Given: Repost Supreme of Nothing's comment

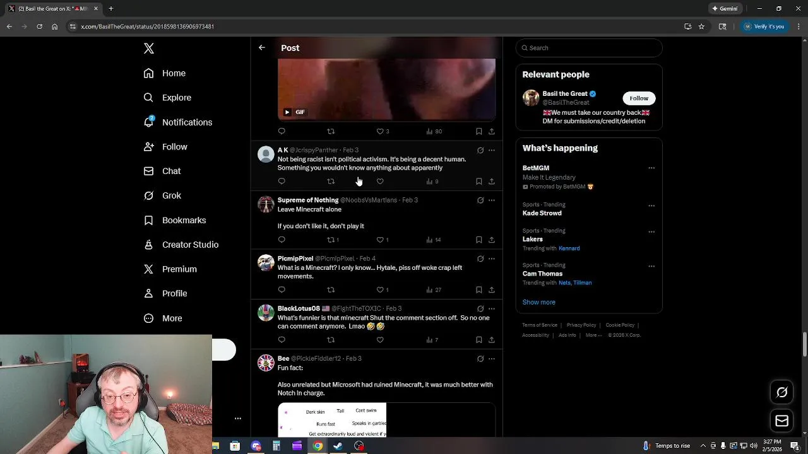Looking at the screenshot, I should pyautogui.click(x=333, y=240).
